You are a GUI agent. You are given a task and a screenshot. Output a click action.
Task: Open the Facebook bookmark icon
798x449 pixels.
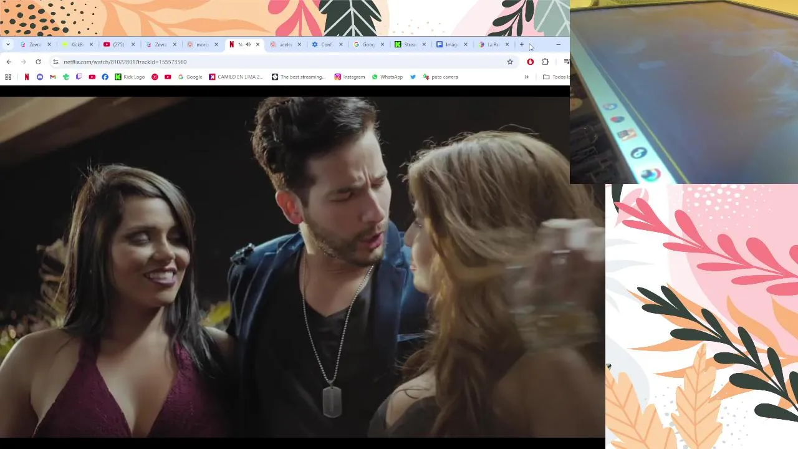coord(105,77)
